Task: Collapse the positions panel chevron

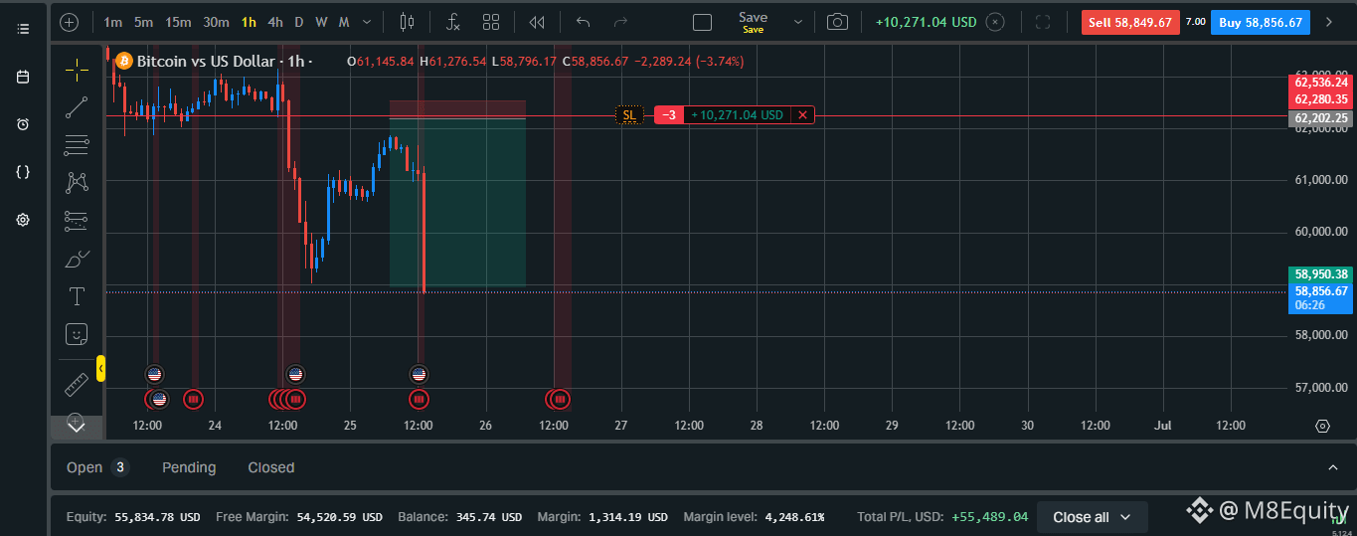Action: (x=1332, y=467)
